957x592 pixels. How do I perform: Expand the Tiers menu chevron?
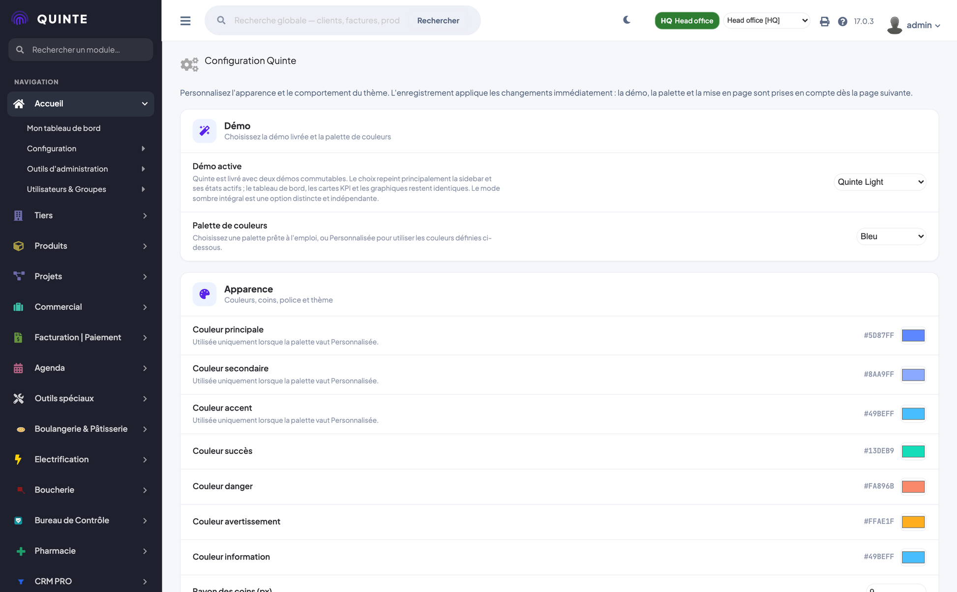(145, 216)
